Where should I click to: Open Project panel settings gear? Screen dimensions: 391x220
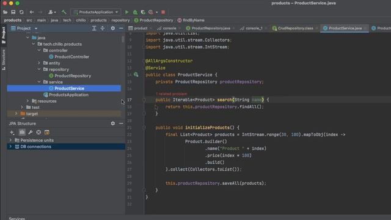(x=112, y=28)
